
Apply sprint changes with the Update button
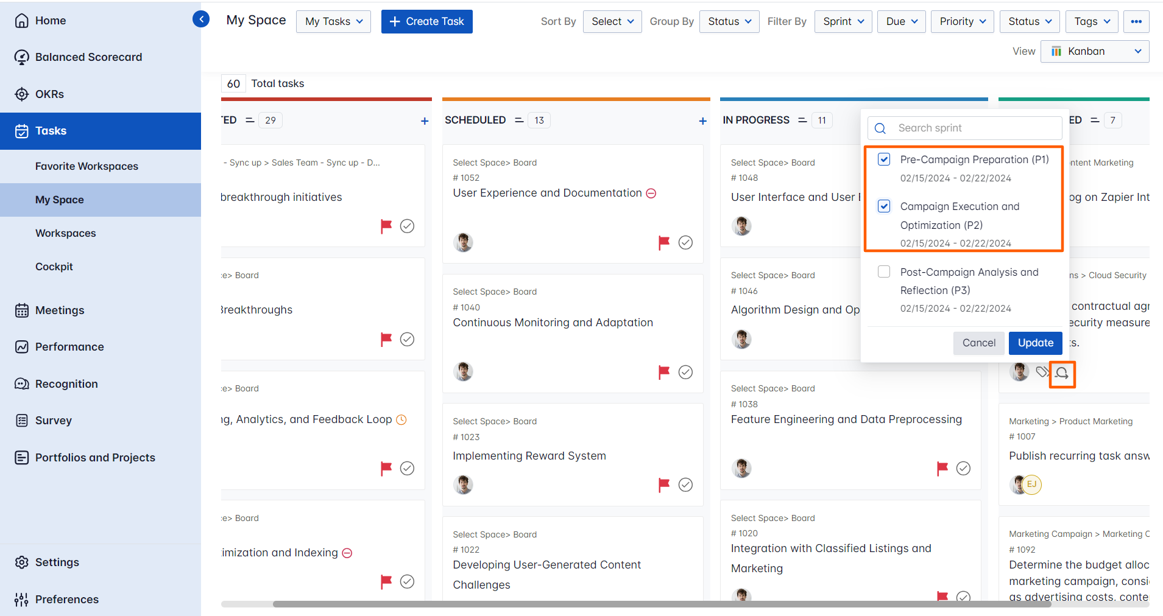(1034, 343)
